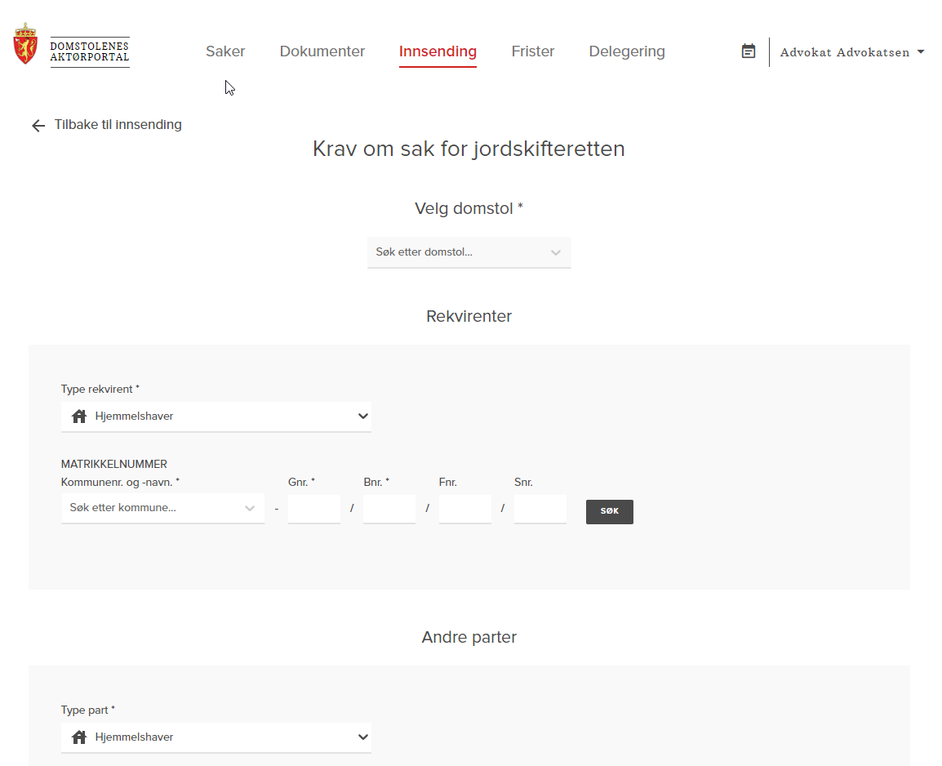Click the Kommunenr. og -navn. label
The image size is (942, 766).
coord(120,483)
